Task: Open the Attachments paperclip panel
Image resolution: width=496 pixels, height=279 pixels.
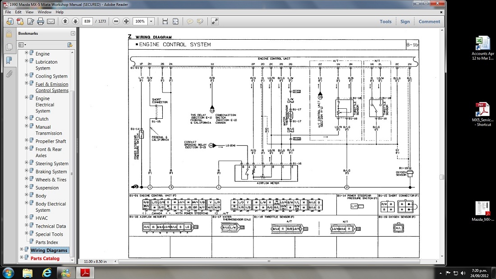Action: (x=9, y=74)
